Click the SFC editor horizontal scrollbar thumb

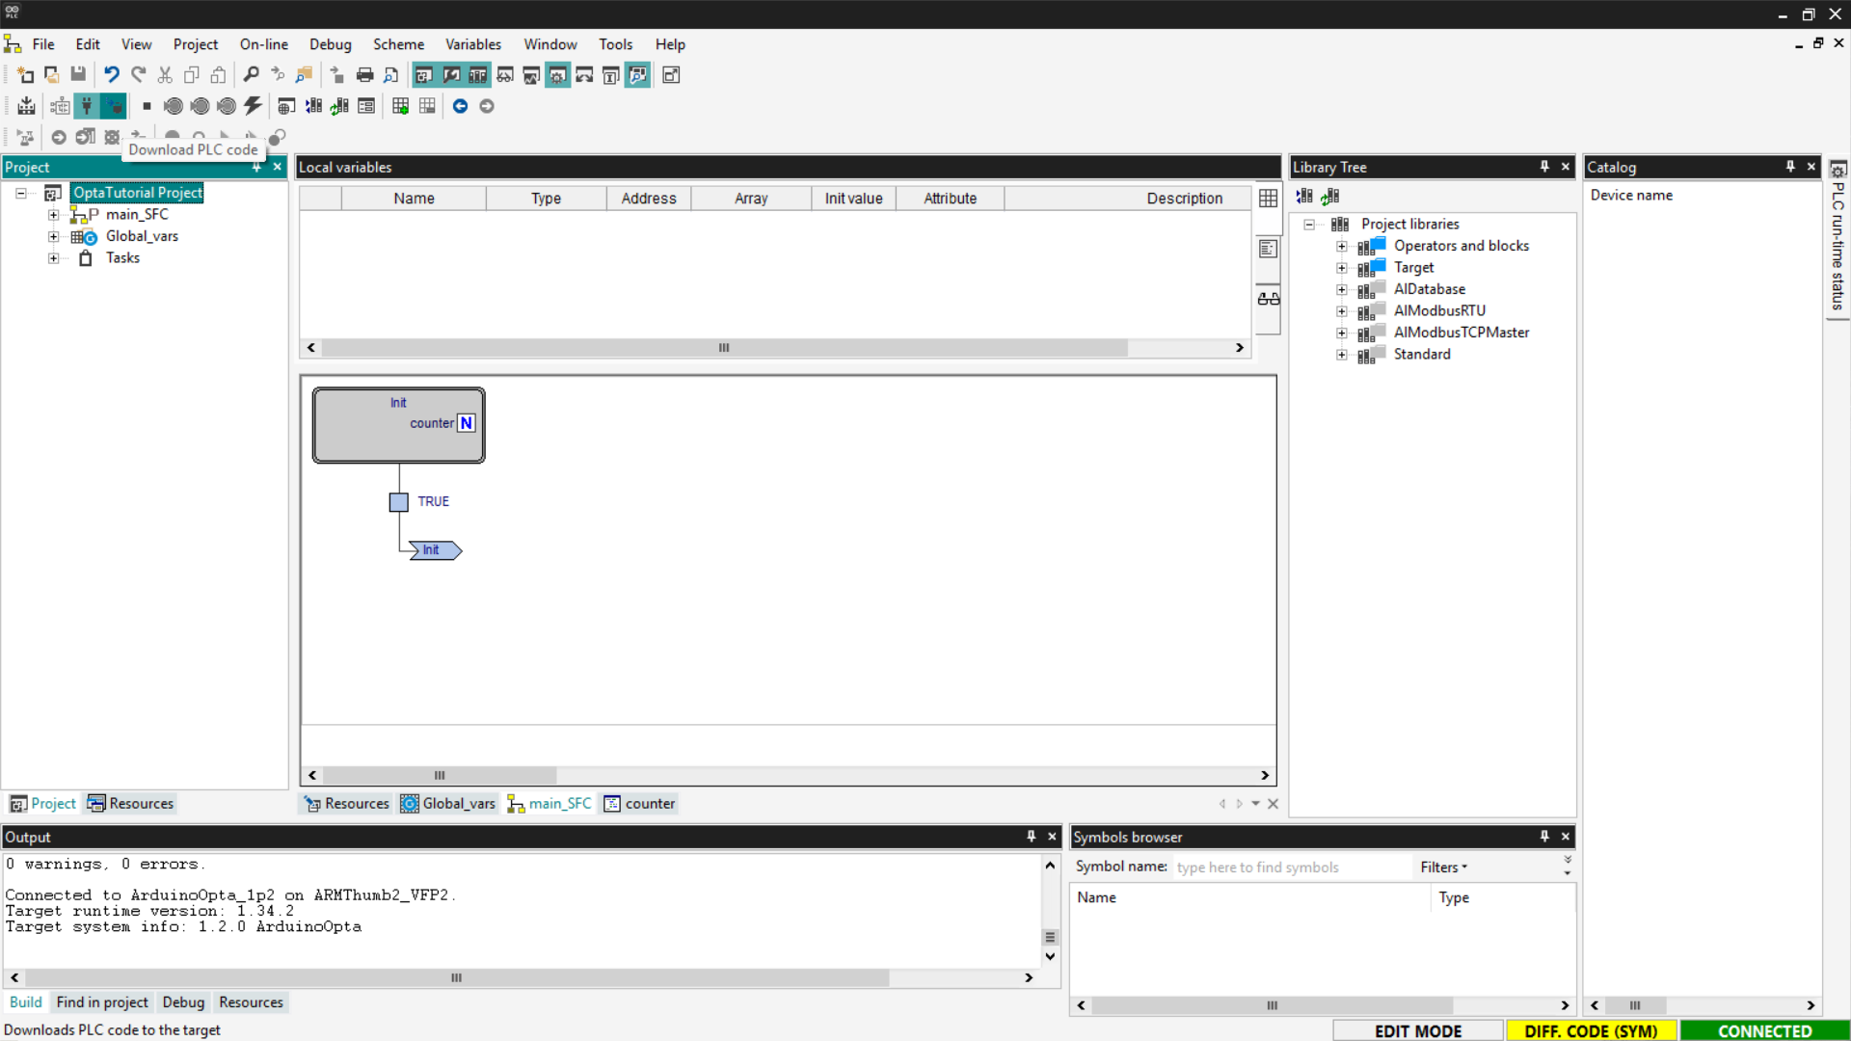click(x=440, y=776)
